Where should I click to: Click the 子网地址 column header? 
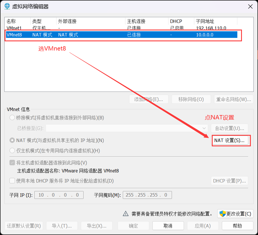216,21
